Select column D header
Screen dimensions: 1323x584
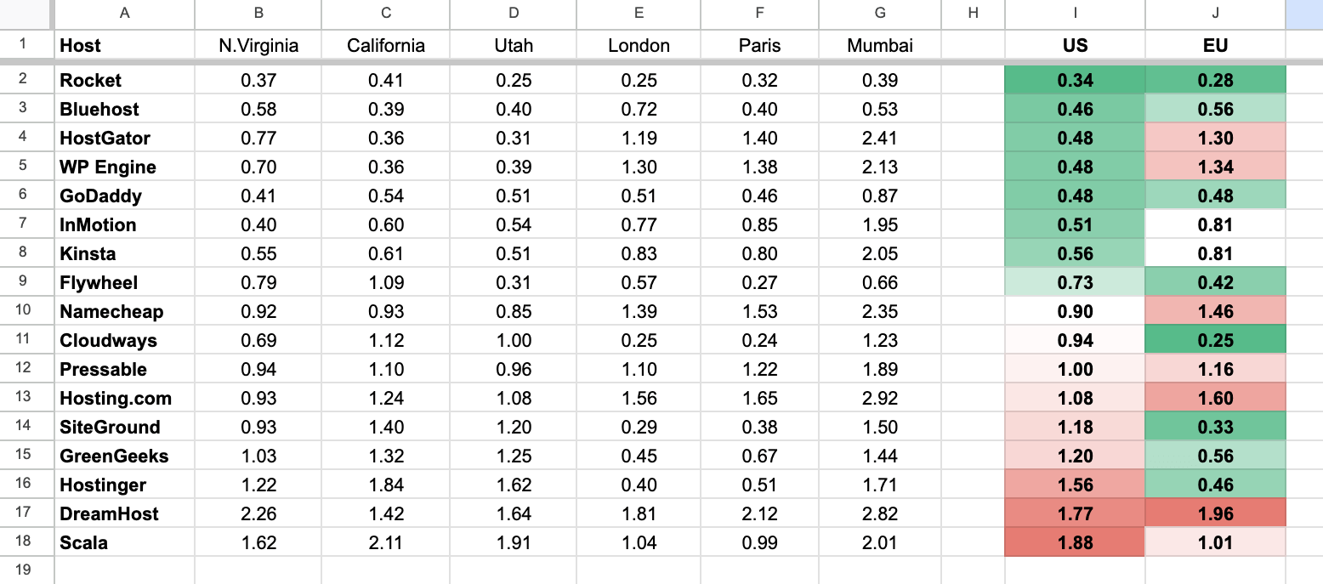[x=513, y=13]
